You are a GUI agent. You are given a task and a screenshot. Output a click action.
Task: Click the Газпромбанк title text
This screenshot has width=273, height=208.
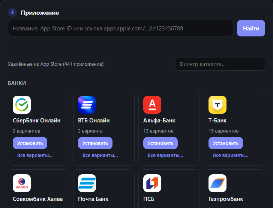click(226, 199)
